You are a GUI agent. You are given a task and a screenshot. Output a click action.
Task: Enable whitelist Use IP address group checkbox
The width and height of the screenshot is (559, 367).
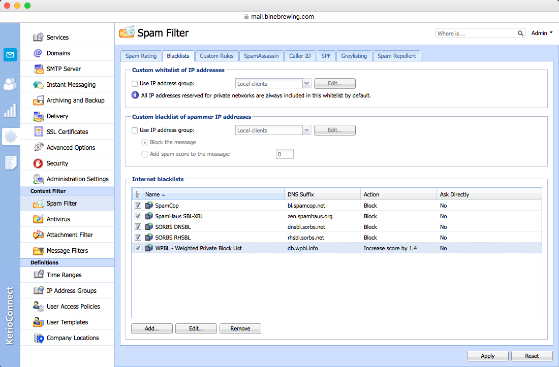pos(135,84)
